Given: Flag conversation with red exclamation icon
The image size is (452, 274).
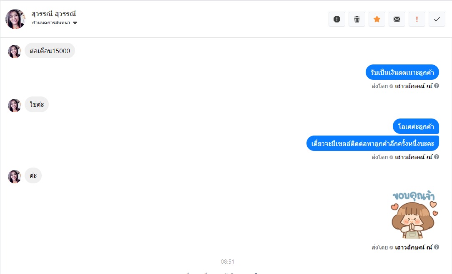Looking at the screenshot, I should 417,19.
